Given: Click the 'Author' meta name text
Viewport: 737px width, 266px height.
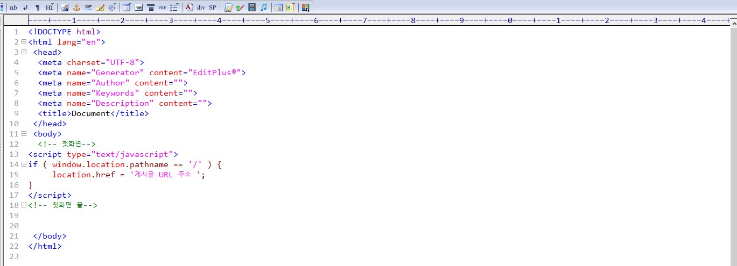Looking at the screenshot, I should pos(110,83).
